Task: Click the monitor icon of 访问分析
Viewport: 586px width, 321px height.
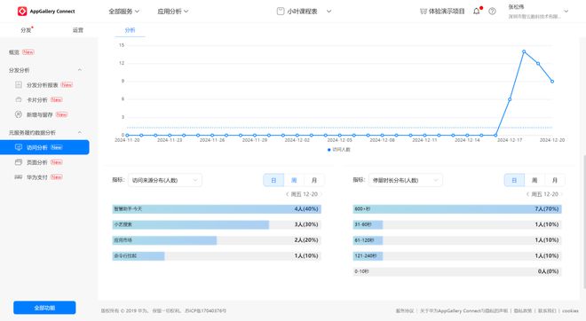Action: [x=19, y=147]
